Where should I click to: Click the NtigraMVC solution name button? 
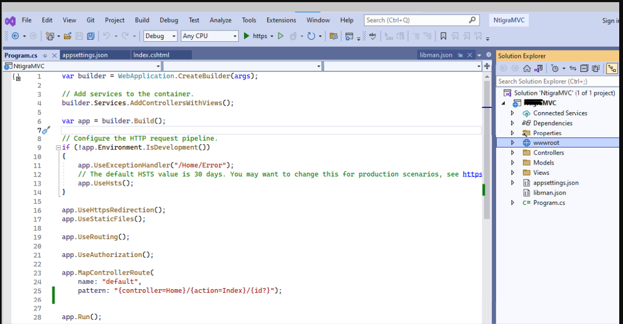(509, 20)
